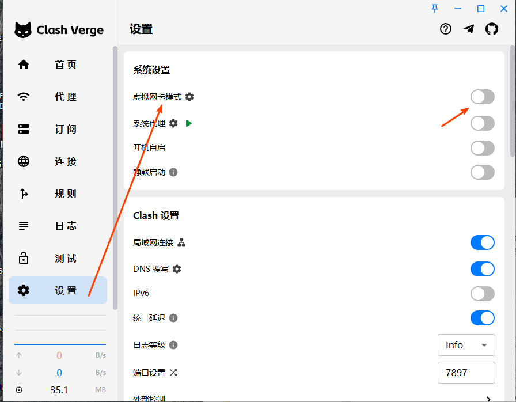Enable the 系统代理 switch

pos(483,123)
